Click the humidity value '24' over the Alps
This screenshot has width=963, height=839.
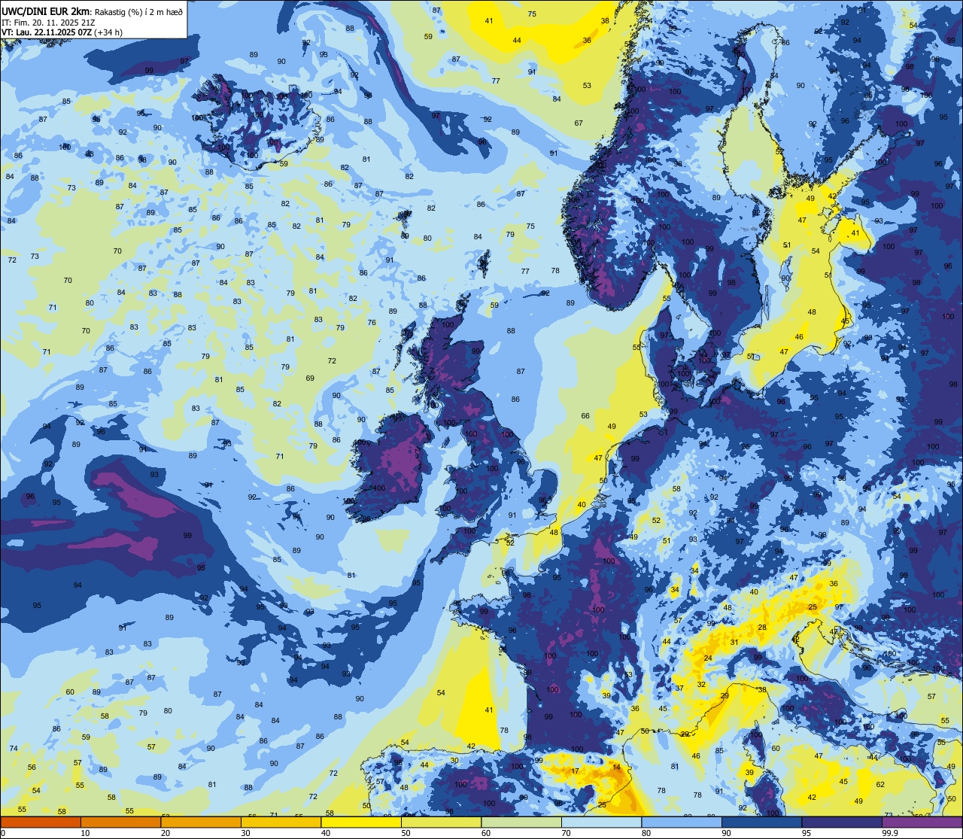707,658
